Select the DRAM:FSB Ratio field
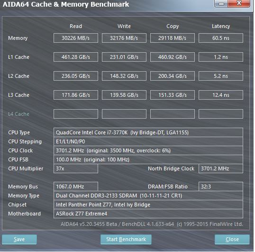The height and width of the screenshot is (252, 255). (x=221, y=187)
